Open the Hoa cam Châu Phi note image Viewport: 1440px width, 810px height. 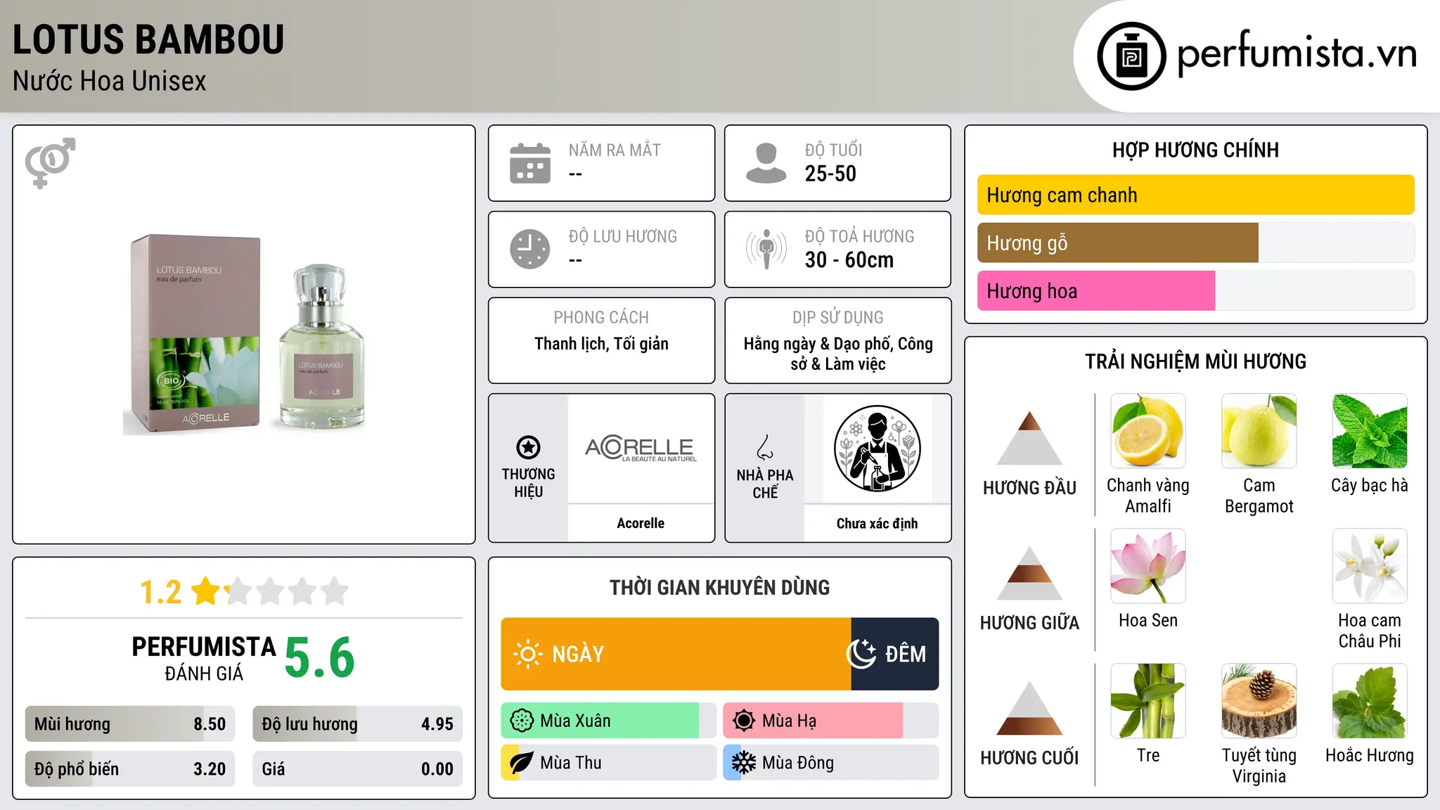(x=1370, y=566)
